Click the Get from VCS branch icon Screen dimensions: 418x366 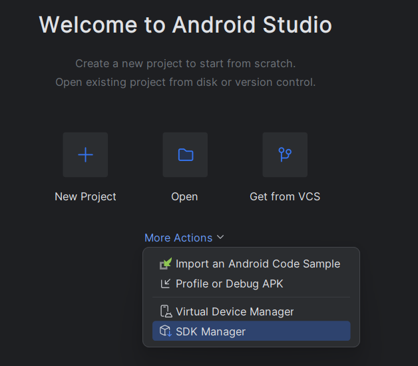coord(285,154)
